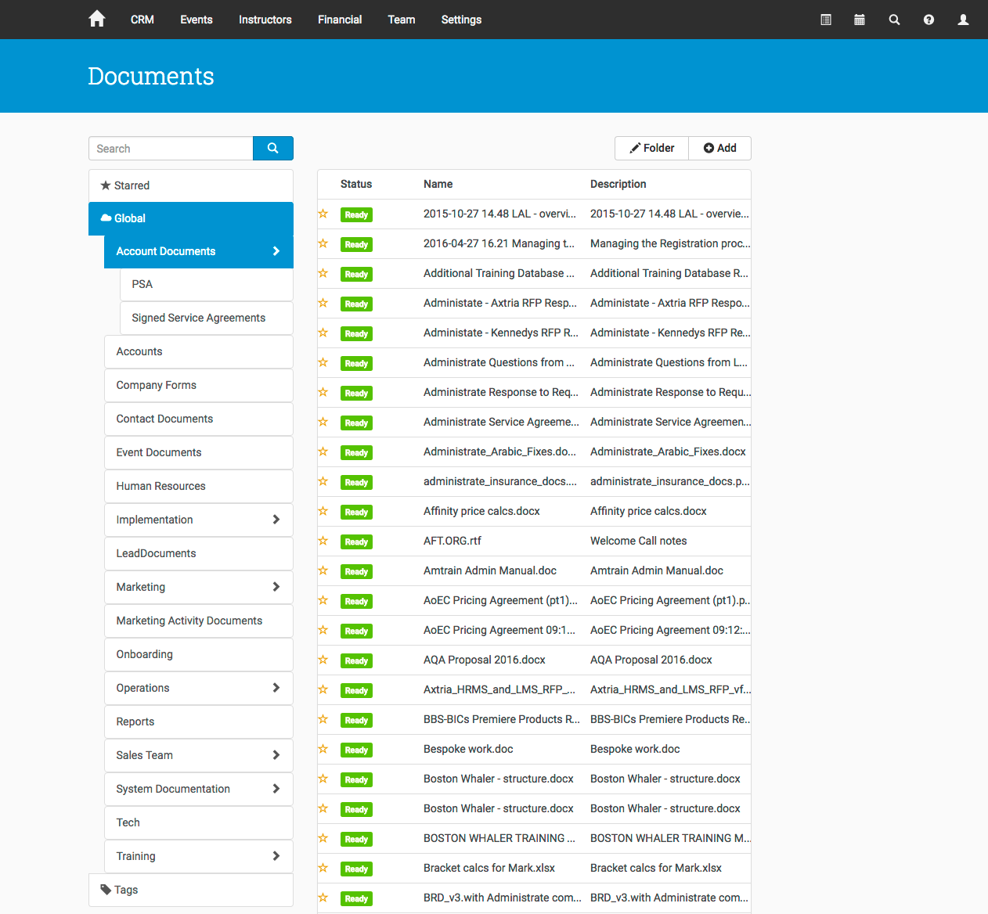Image resolution: width=988 pixels, height=914 pixels.
Task: Go to the home icon
Action: [96, 19]
